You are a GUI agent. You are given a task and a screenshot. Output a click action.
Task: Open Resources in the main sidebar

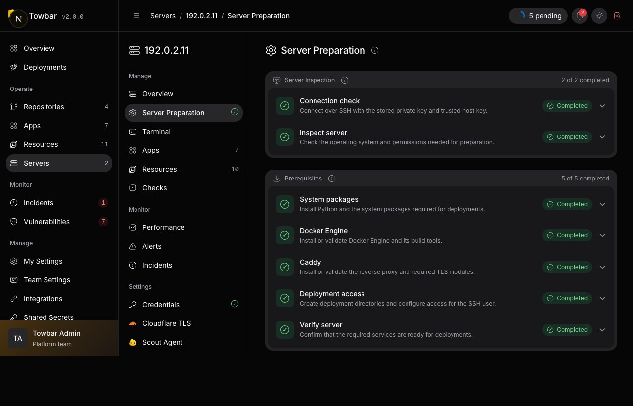coord(59,144)
